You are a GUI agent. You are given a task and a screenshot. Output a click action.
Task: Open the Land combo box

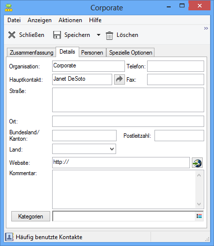pyautogui.click(x=84, y=149)
